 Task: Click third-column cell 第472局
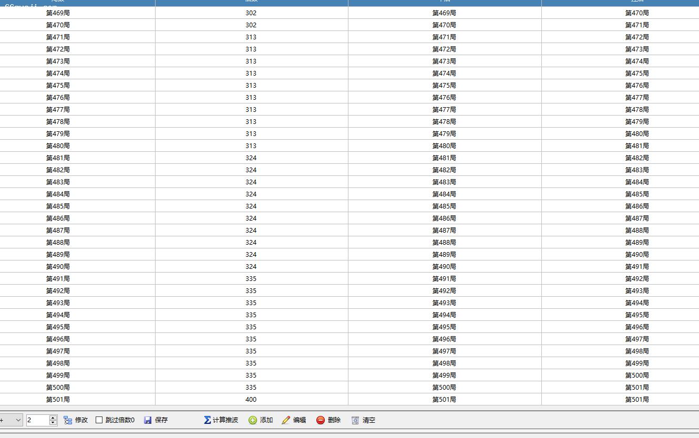(444, 49)
